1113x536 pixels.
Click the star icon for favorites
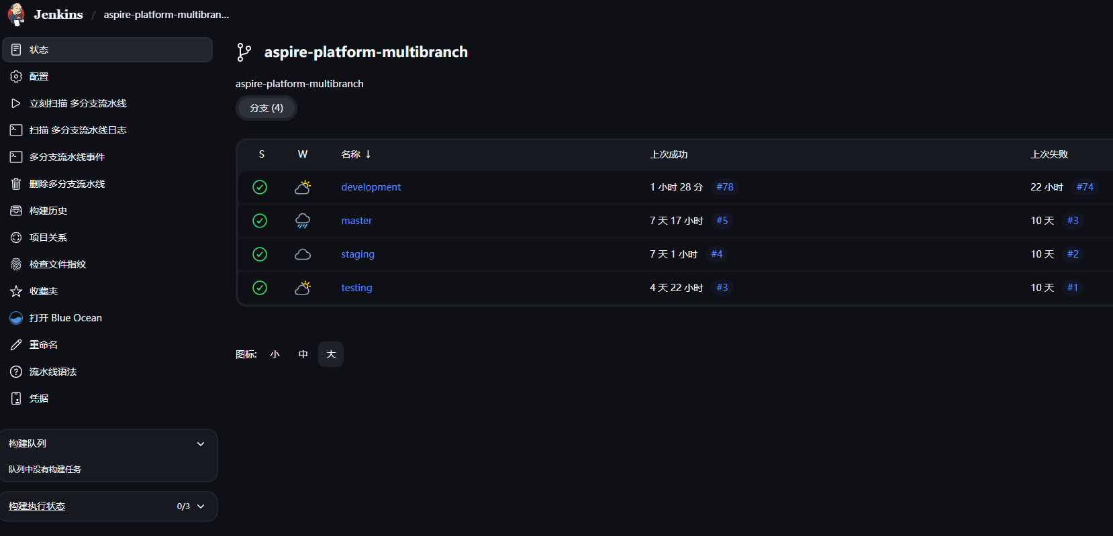click(x=16, y=291)
